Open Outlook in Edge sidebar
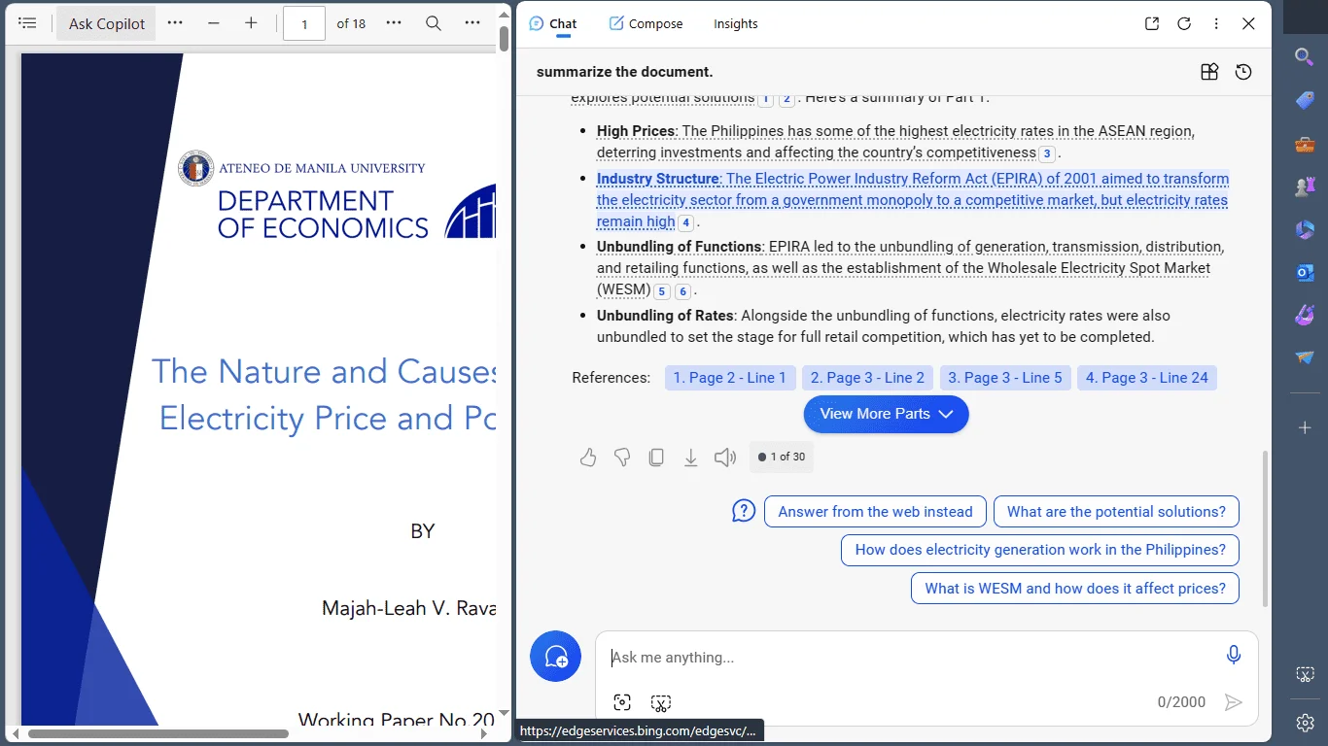The height and width of the screenshot is (746, 1328). point(1305,273)
